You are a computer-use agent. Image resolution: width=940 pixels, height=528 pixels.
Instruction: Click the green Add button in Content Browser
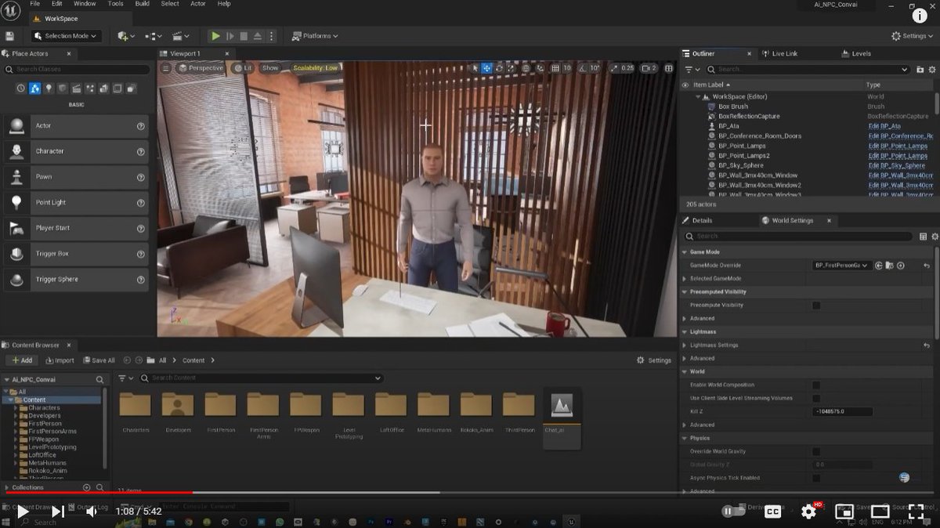(x=22, y=360)
